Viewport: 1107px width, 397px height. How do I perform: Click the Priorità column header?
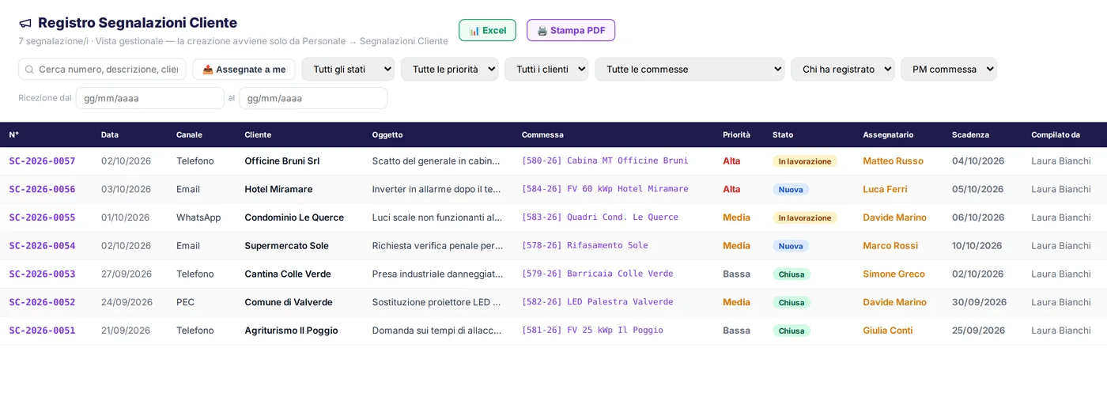point(736,135)
